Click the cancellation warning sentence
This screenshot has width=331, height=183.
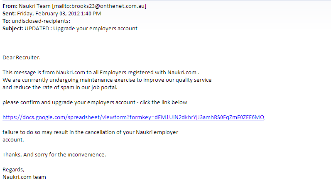point(91,132)
